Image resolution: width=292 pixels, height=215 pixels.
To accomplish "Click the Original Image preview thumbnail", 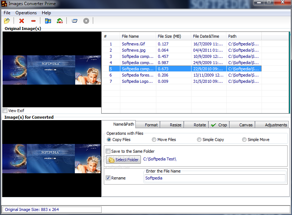I will (52, 70).
